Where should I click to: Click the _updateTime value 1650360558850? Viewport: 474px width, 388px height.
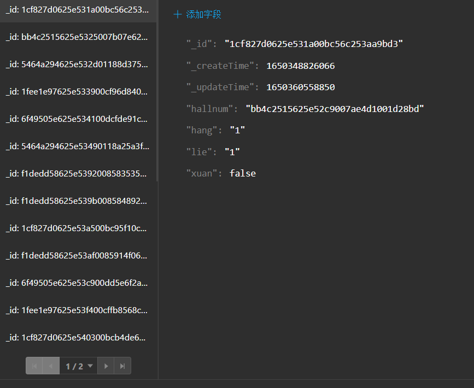pos(300,87)
